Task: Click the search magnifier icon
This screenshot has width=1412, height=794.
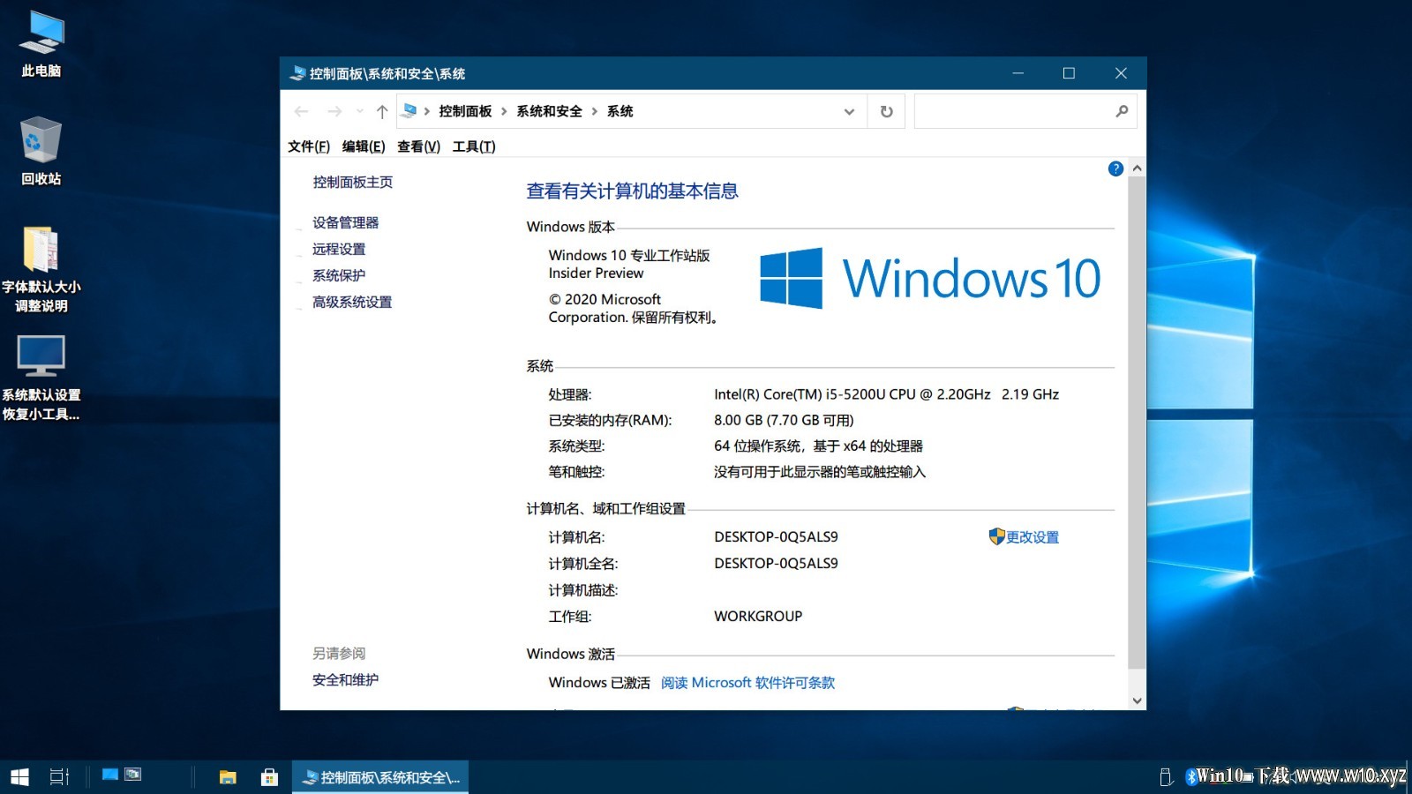Action: (1122, 111)
